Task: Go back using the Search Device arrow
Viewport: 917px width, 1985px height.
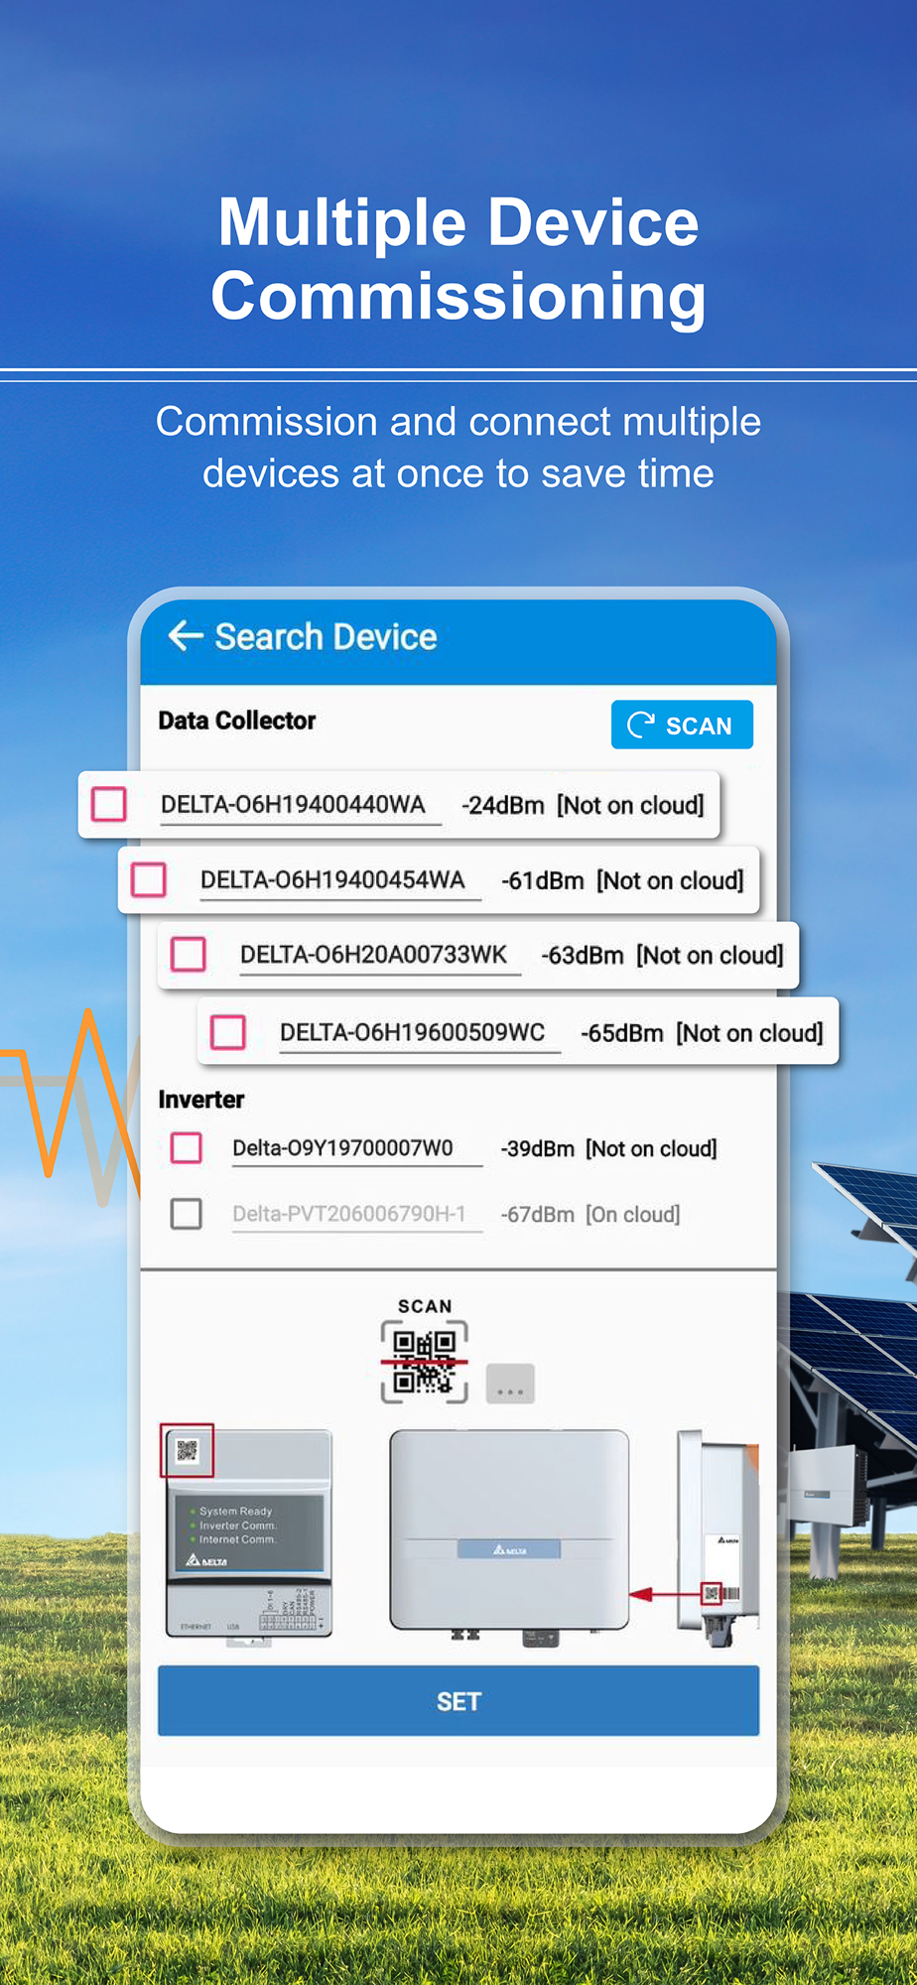Action: [x=186, y=635]
